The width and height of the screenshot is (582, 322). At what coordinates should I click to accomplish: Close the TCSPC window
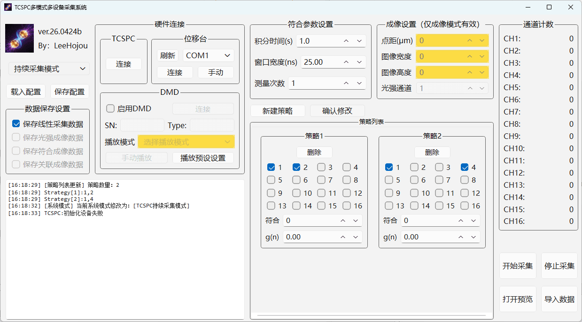(x=571, y=7)
